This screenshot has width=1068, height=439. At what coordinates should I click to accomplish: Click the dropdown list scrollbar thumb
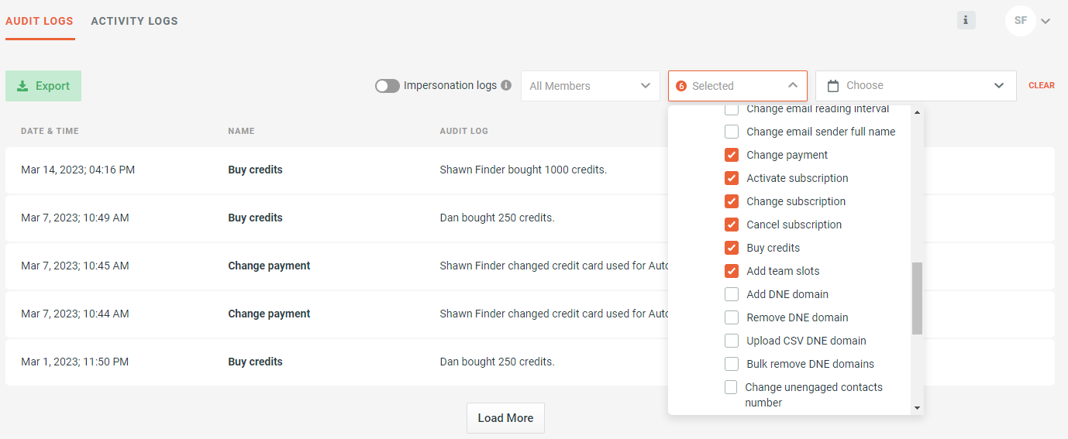point(918,298)
